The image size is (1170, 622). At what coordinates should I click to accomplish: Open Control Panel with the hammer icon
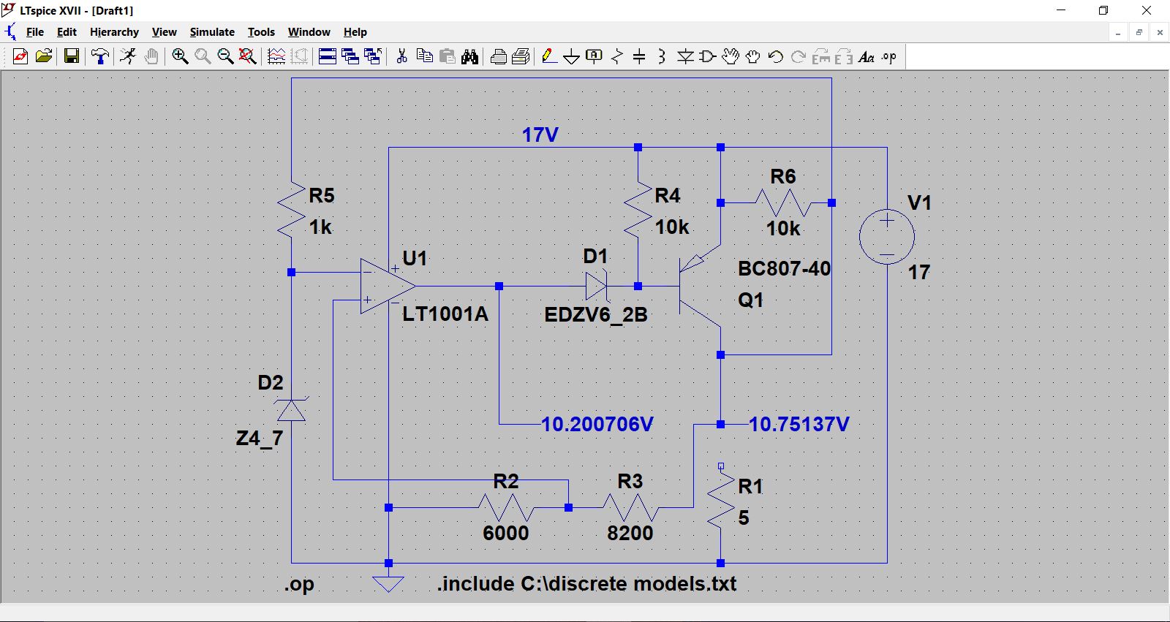coord(100,56)
